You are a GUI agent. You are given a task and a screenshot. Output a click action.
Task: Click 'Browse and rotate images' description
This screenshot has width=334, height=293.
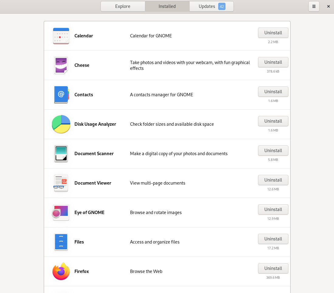tap(156, 212)
